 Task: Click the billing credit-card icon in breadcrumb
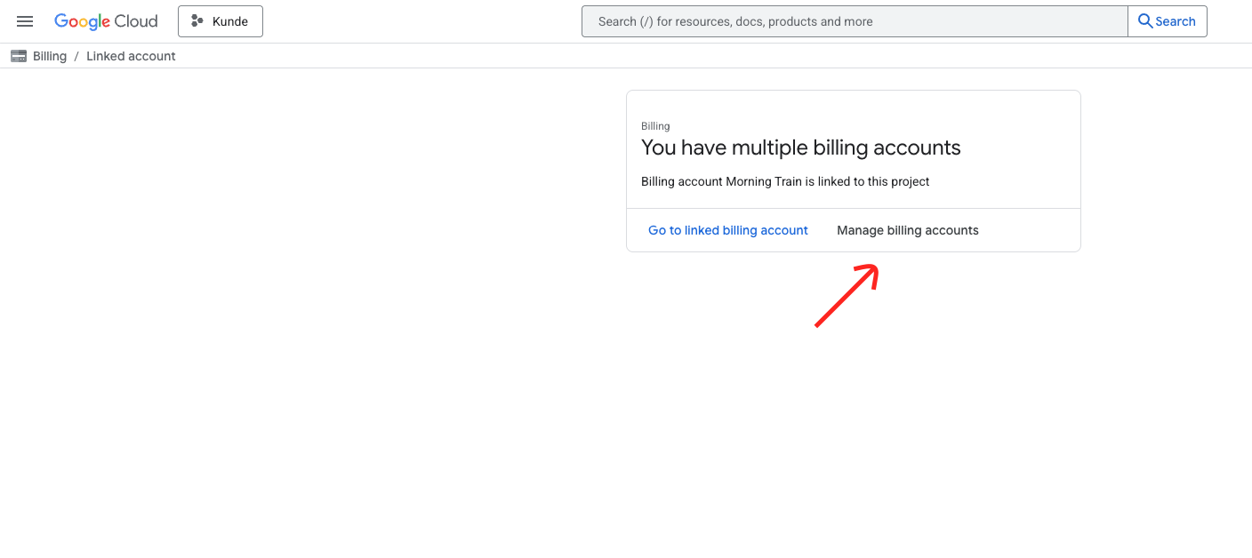[x=18, y=55]
